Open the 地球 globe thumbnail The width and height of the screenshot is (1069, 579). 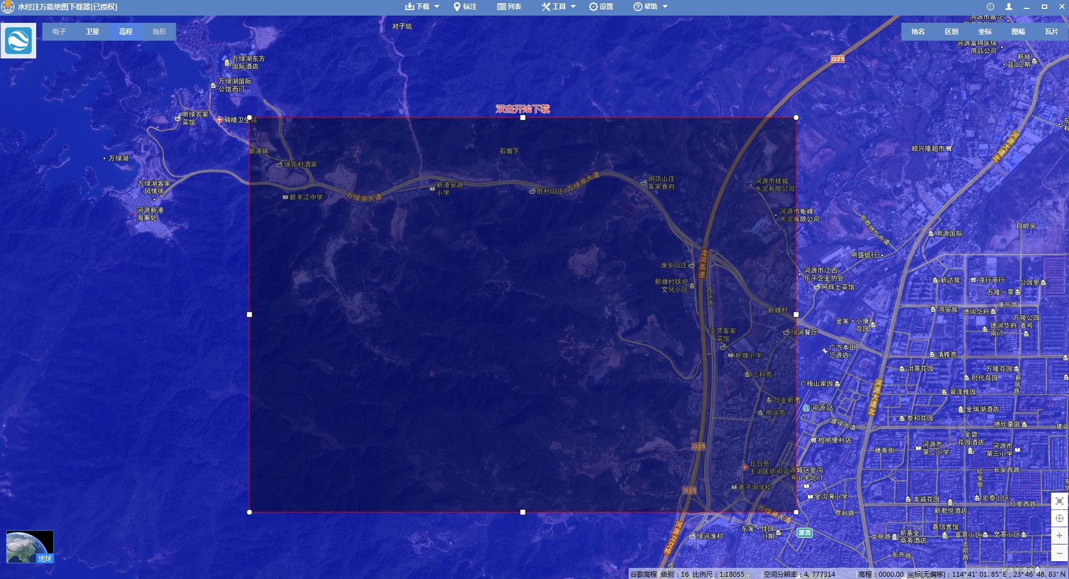30,547
